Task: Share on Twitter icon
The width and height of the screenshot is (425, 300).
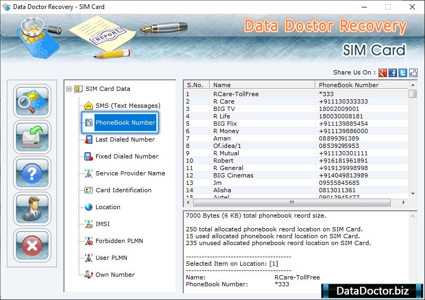Action: click(403, 73)
